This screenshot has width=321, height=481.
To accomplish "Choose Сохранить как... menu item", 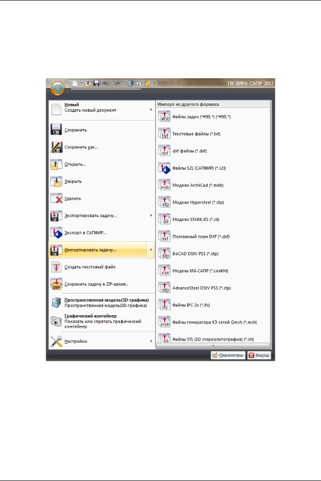I will 101,147.
